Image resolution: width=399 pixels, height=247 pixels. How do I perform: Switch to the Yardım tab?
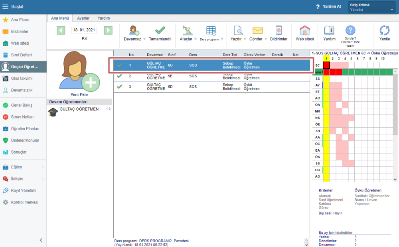pos(104,18)
